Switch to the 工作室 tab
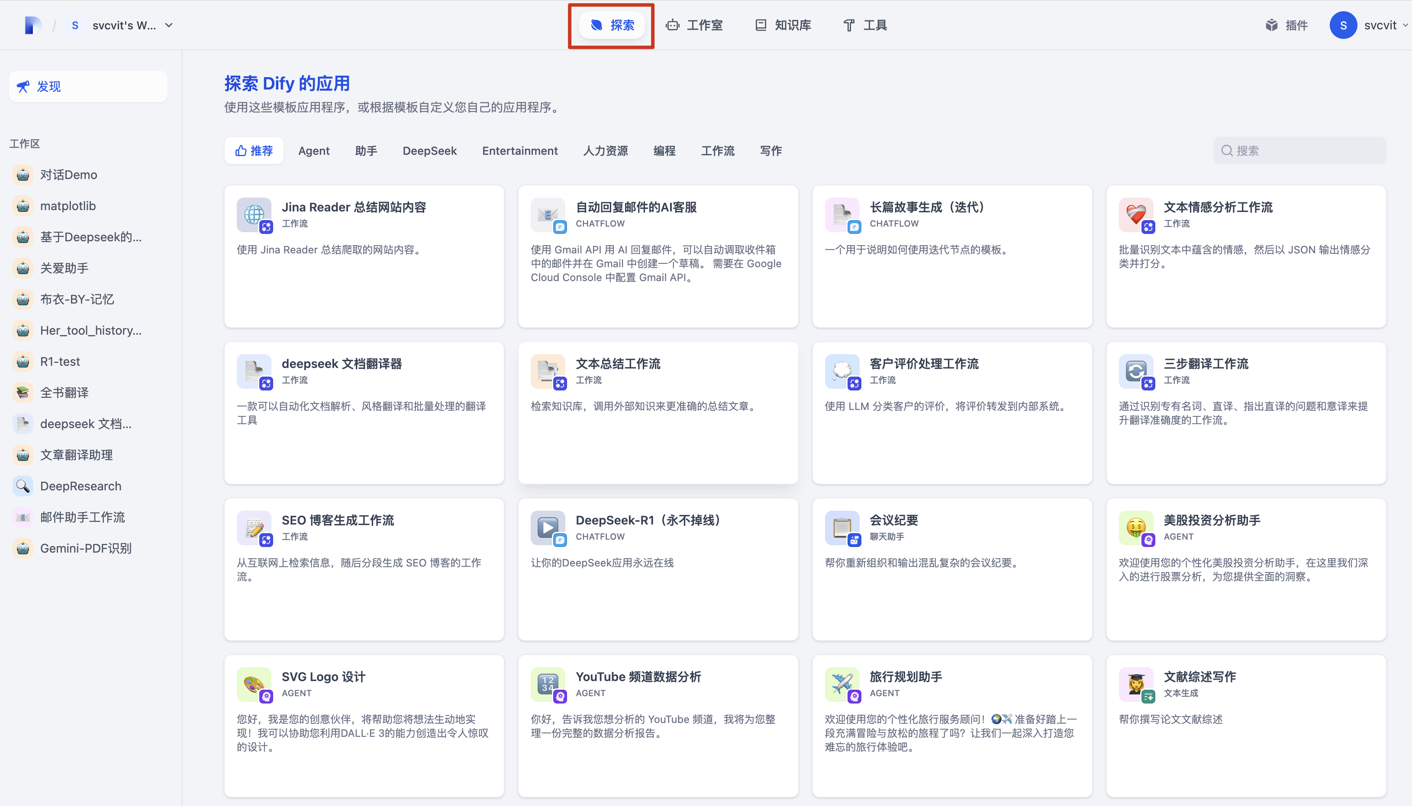The image size is (1412, 806). tap(694, 25)
